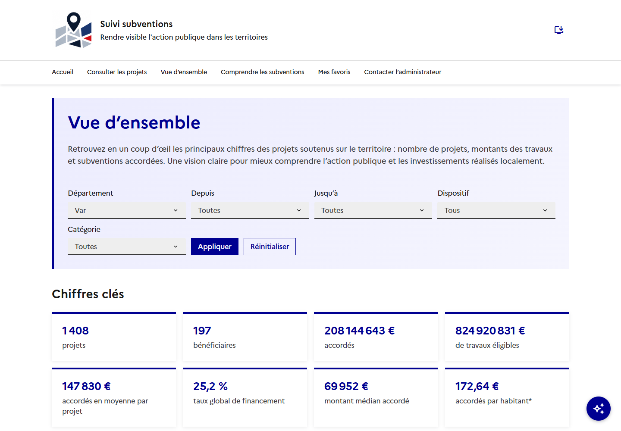This screenshot has height=431, width=621.
Task: Go to Accueil menu item
Action: (x=63, y=72)
